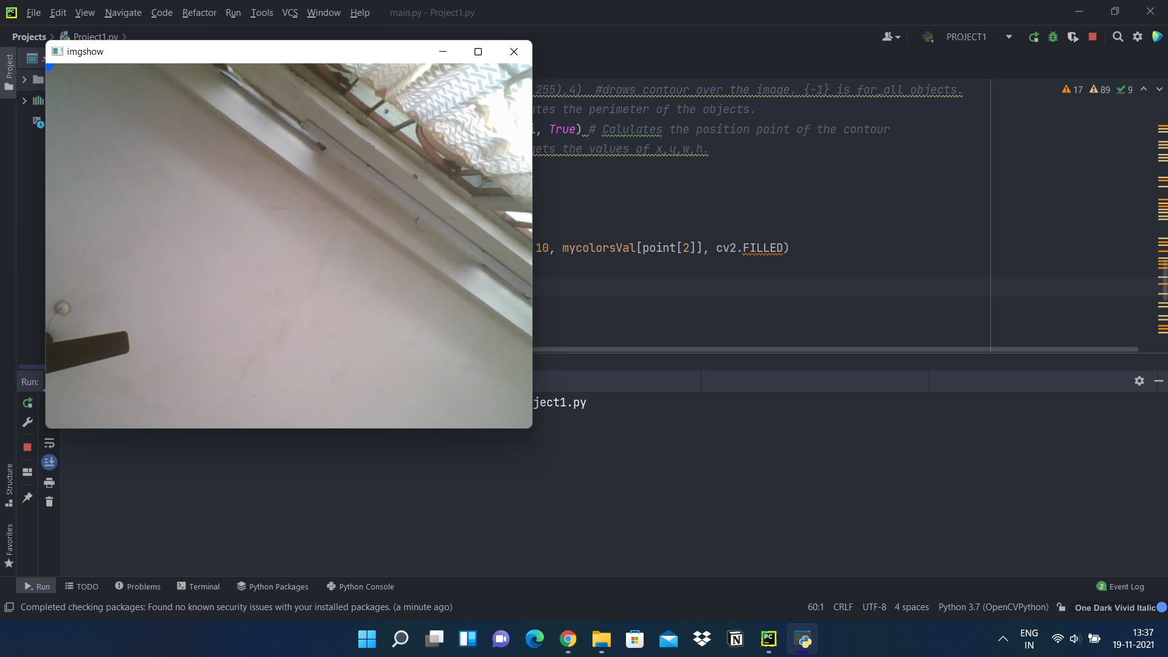Clear the Run console output
Viewport: 1168px width, 657px height.
pos(50,502)
